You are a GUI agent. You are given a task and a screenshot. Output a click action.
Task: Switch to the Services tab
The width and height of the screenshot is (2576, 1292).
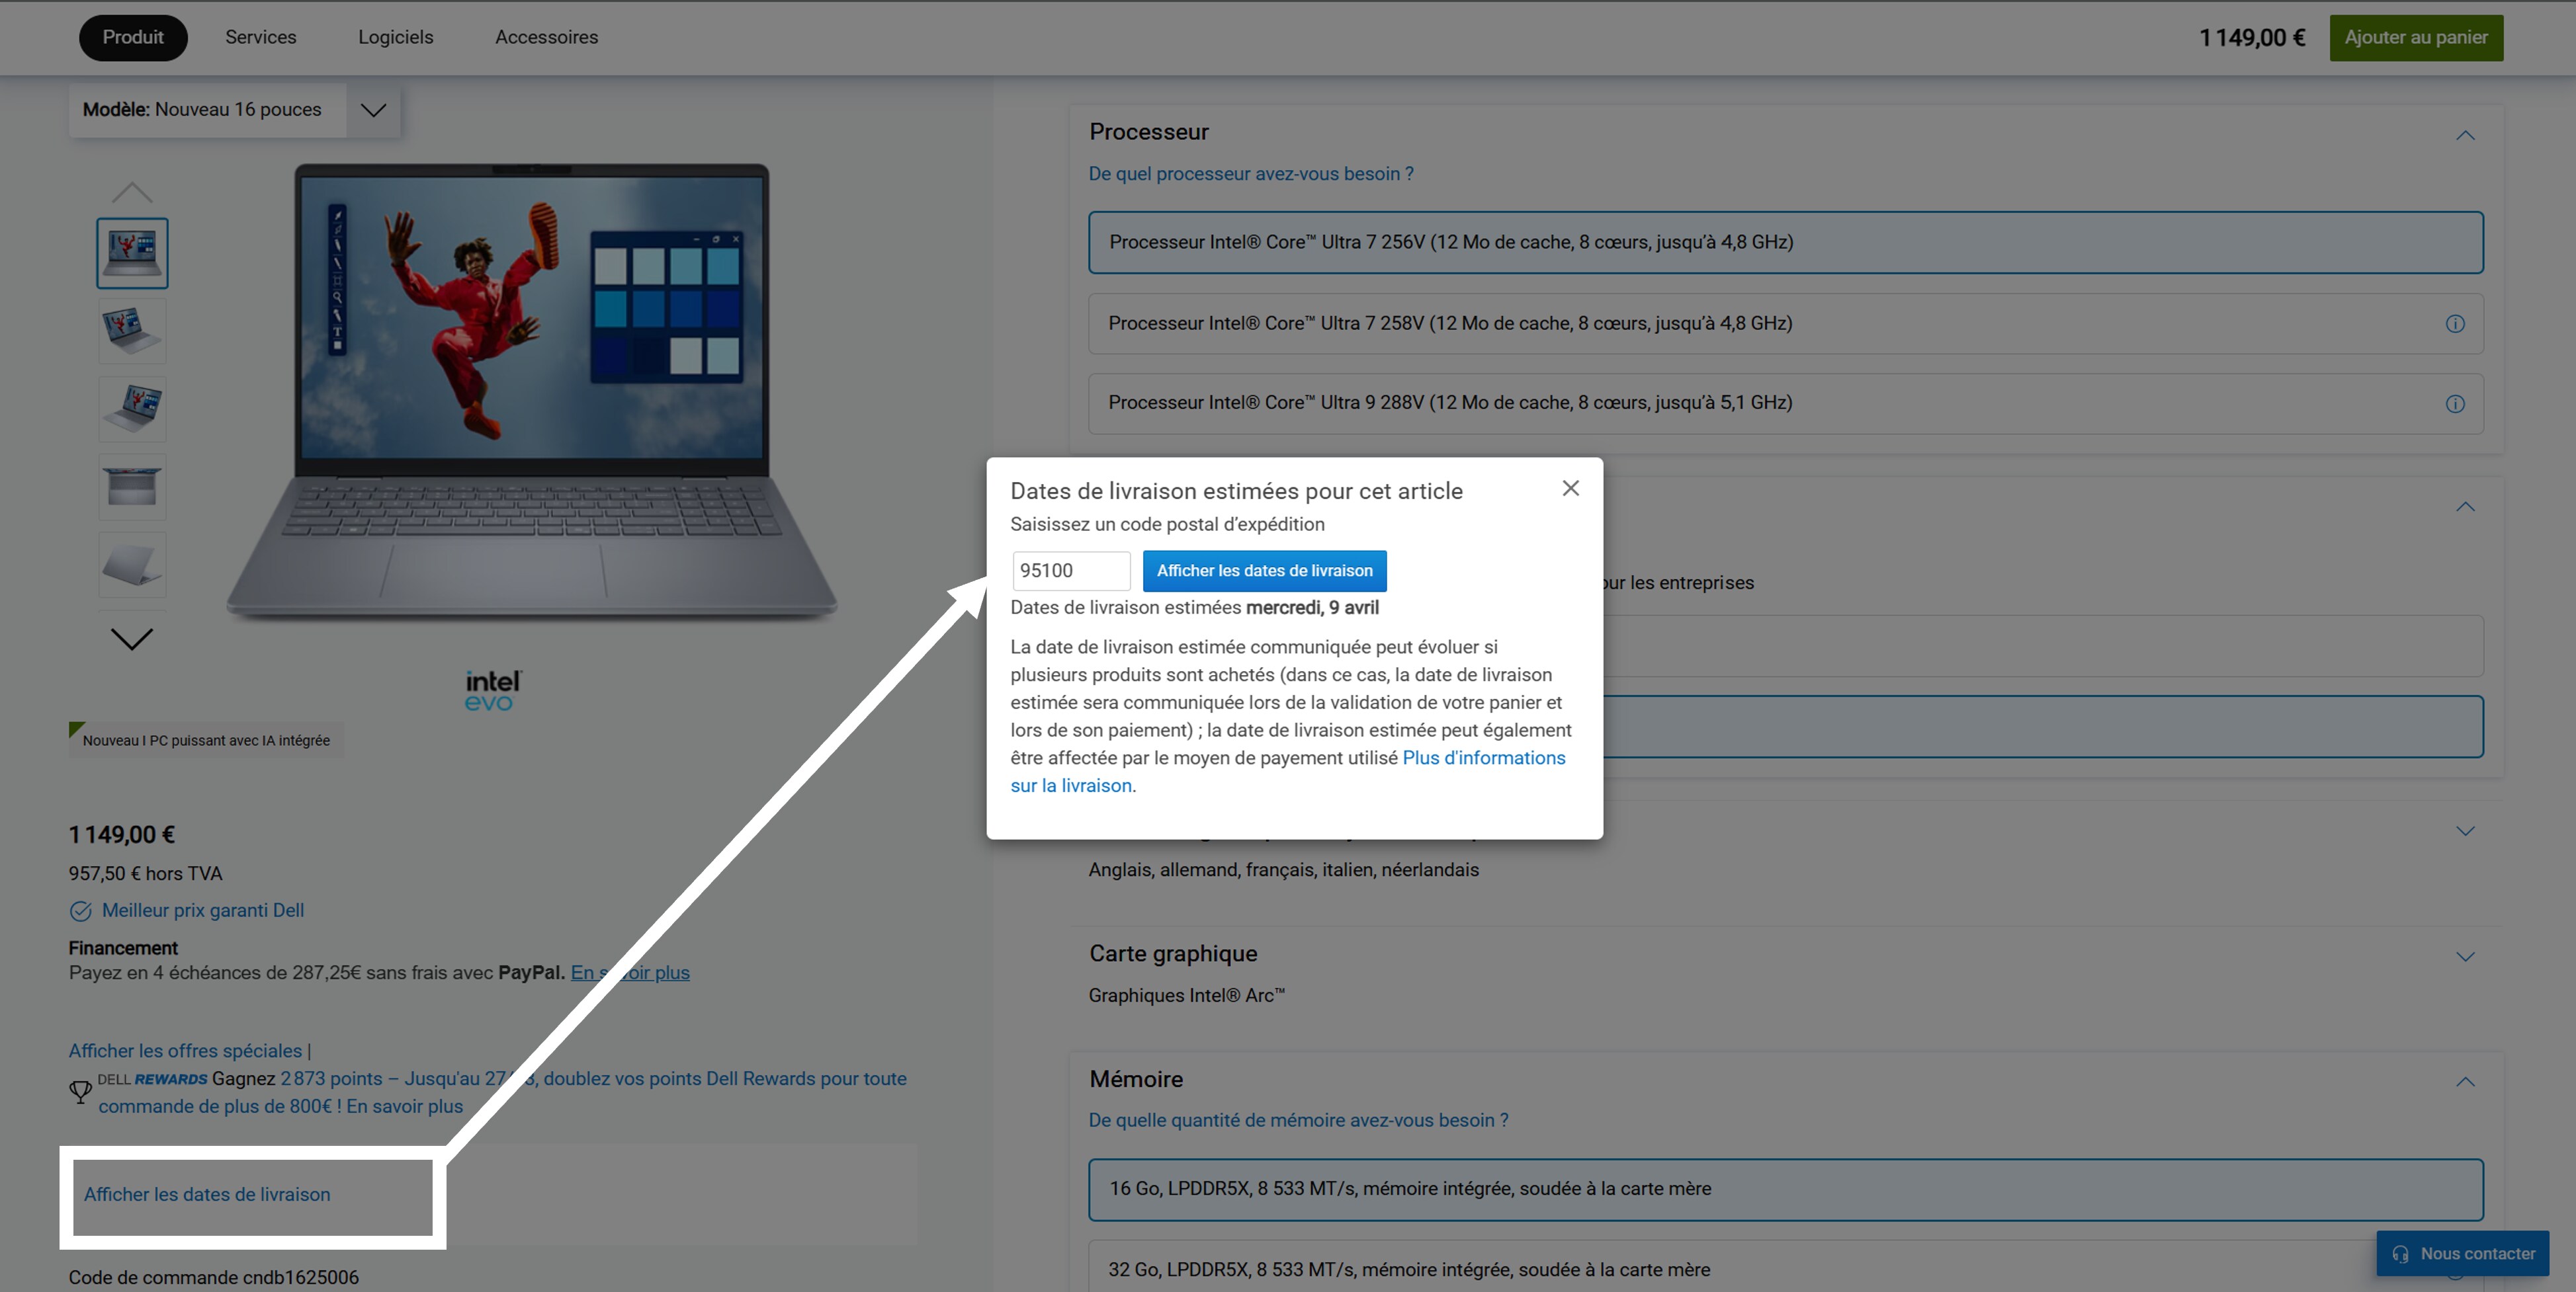[260, 37]
